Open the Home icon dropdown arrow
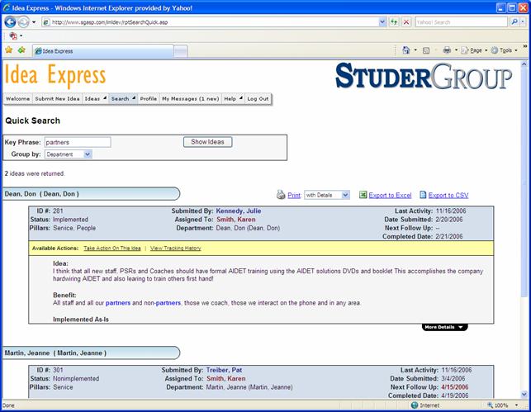This screenshot has height=412, width=531. 415,50
